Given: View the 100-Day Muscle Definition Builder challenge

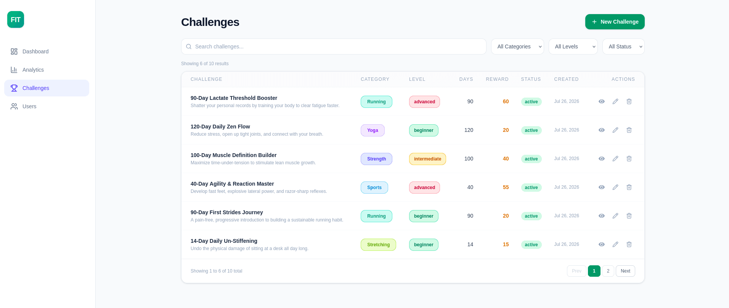Looking at the screenshot, I should coord(602,159).
